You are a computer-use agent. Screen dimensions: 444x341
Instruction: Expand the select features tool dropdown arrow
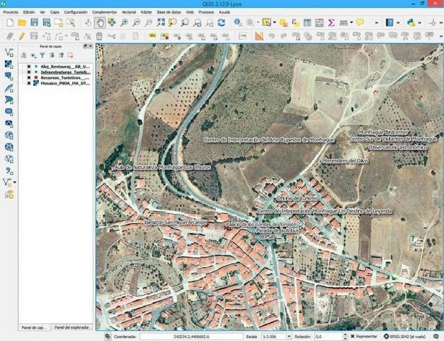pos(274,23)
